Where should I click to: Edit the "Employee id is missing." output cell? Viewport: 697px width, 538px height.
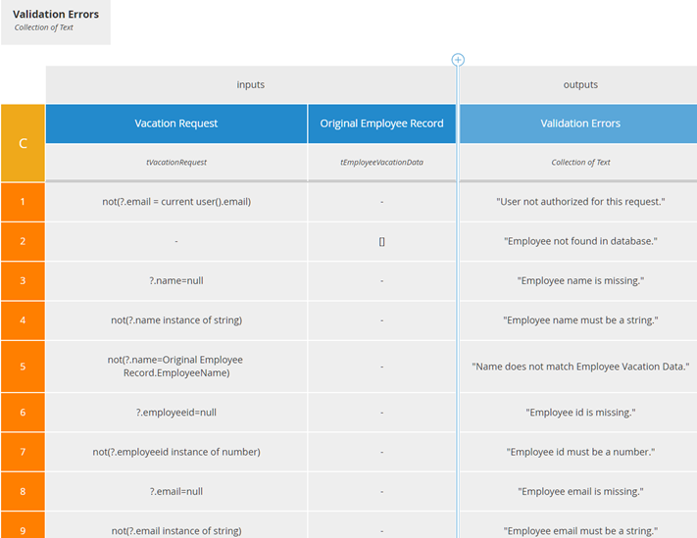click(579, 413)
